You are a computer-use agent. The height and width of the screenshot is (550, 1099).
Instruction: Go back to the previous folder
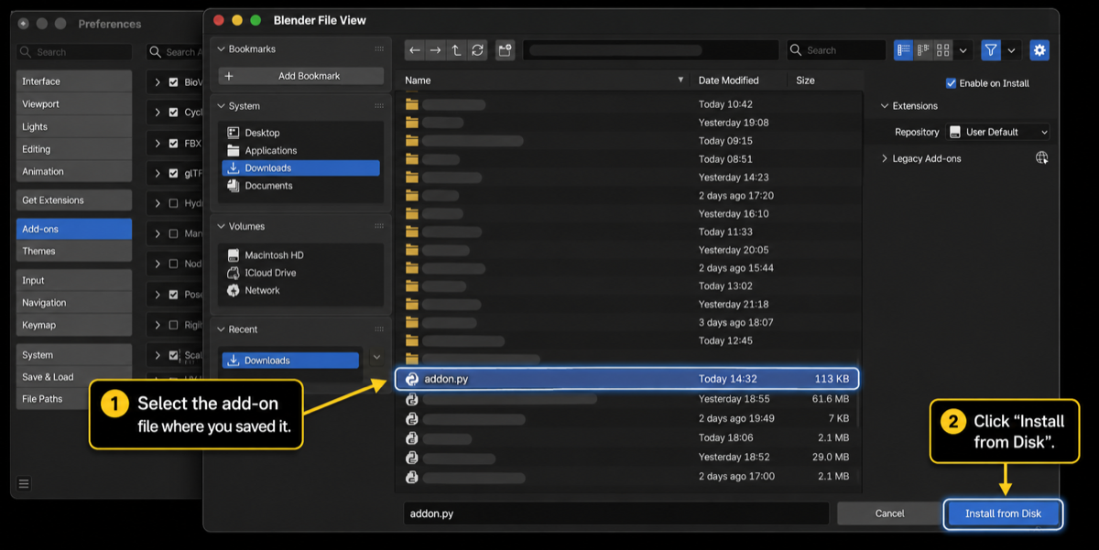[x=415, y=50]
